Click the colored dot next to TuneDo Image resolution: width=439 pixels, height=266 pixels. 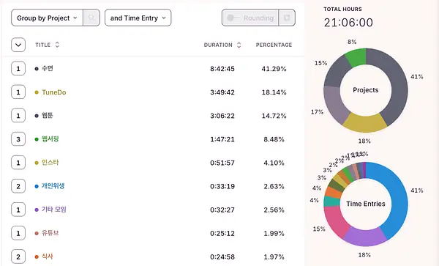coord(37,92)
